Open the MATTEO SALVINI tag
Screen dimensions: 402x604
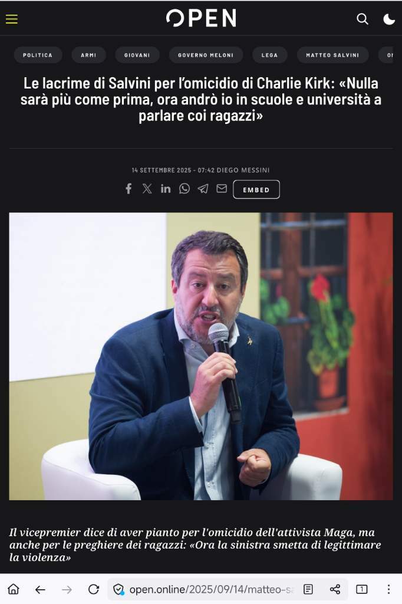332,55
